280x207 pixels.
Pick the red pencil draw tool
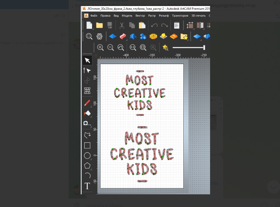click(87, 103)
